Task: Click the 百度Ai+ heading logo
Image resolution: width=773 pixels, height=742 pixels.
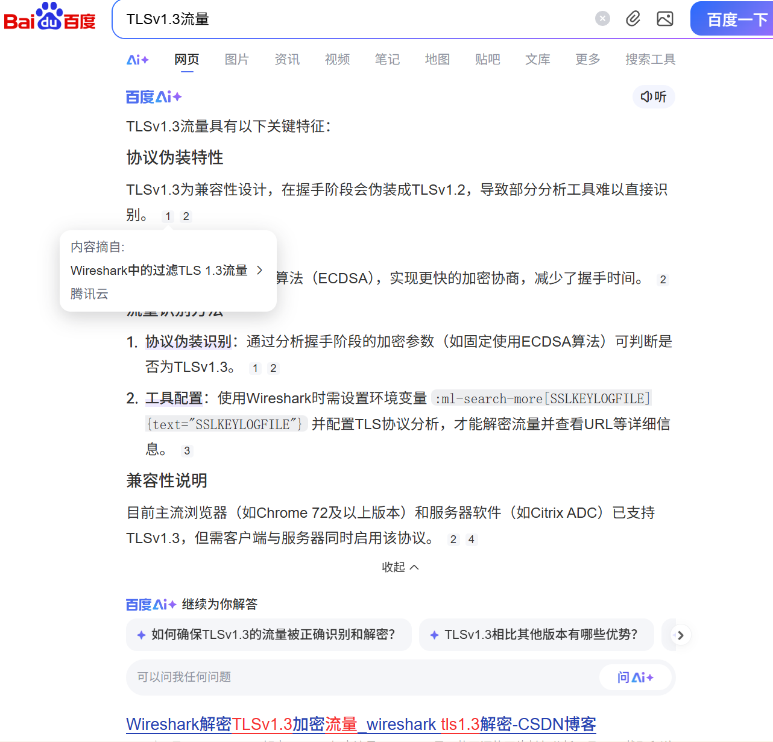Action: coord(154,97)
